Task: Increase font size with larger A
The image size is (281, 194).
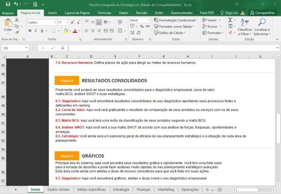Action: 73,22
